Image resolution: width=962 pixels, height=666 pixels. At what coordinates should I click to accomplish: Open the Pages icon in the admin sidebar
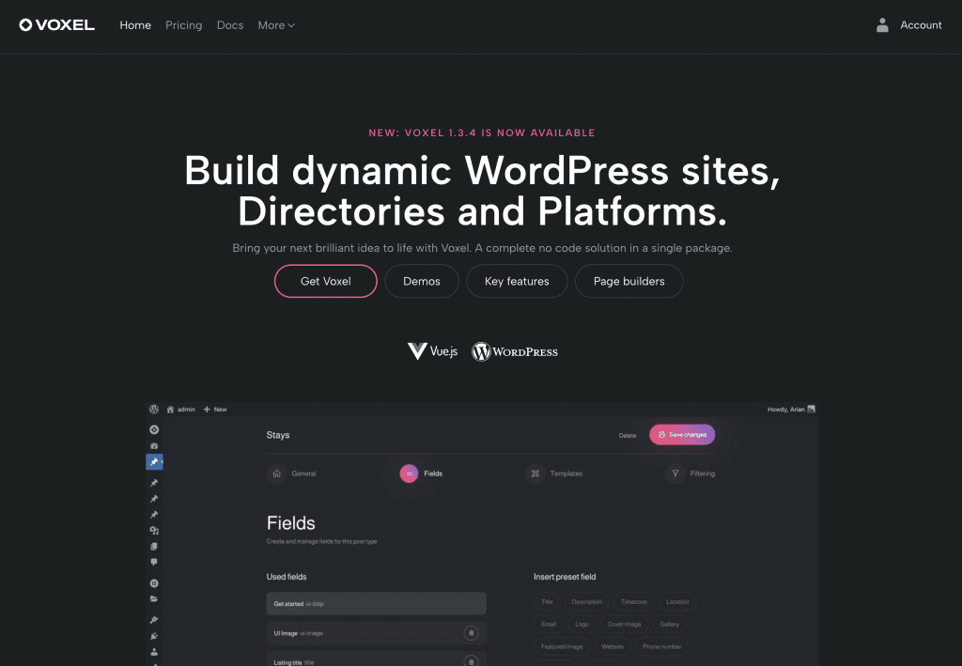tap(154, 547)
